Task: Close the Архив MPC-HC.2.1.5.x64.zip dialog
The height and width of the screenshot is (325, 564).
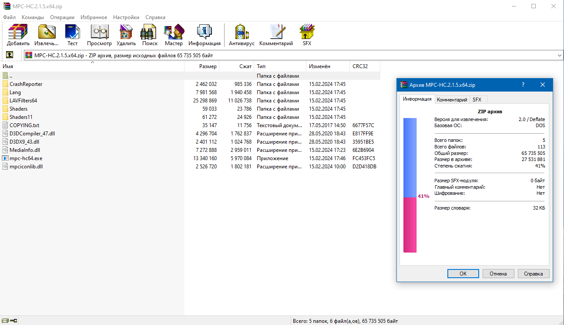Action: point(543,85)
